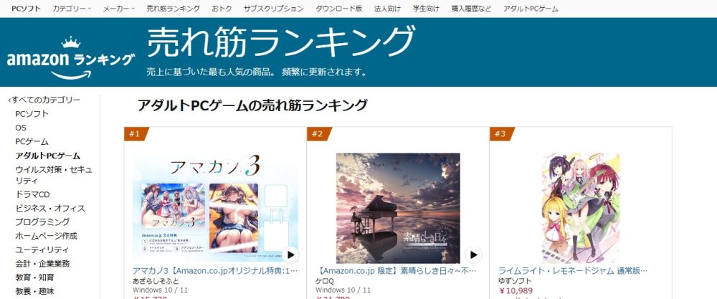Viewport: 717px width, 299px height.
Task: Open the アマカノ3 product title link
Action: coord(215,270)
